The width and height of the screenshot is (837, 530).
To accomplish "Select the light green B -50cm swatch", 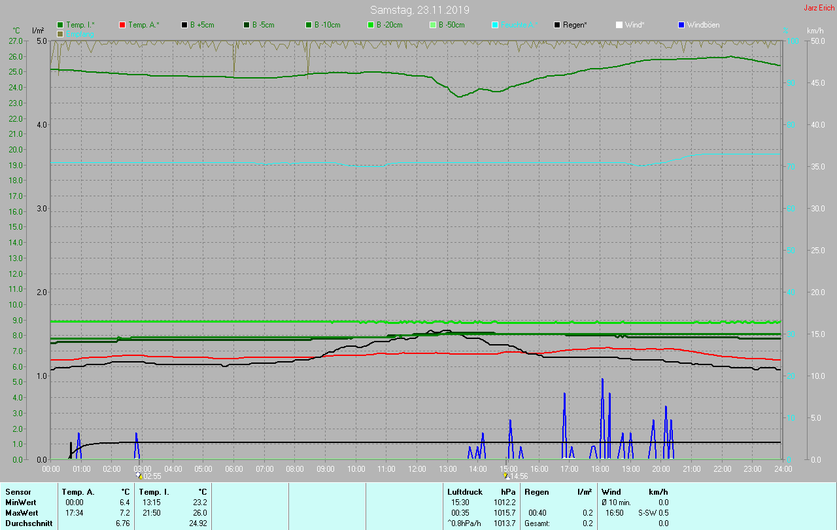I will [433, 25].
